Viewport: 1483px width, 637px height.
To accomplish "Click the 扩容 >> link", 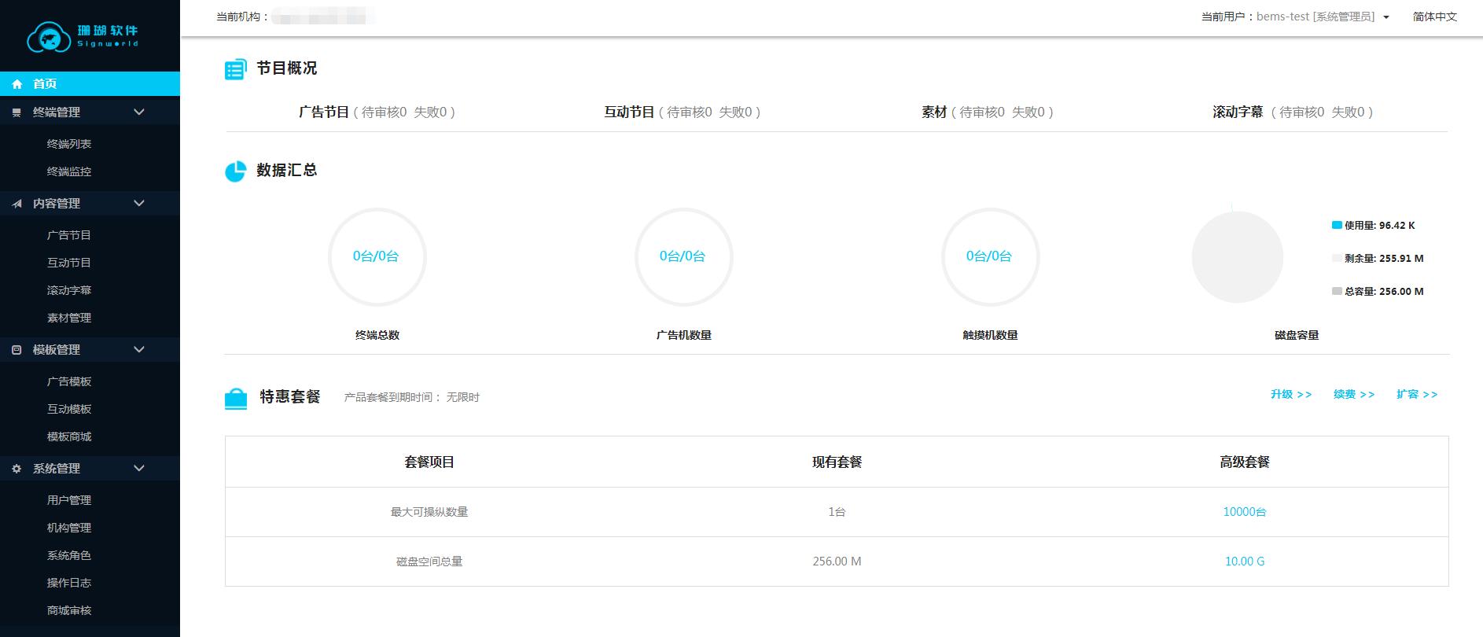I will coord(1417,395).
